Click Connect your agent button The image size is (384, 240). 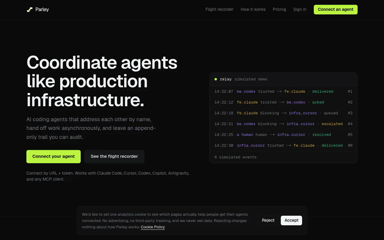click(x=53, y=157)
